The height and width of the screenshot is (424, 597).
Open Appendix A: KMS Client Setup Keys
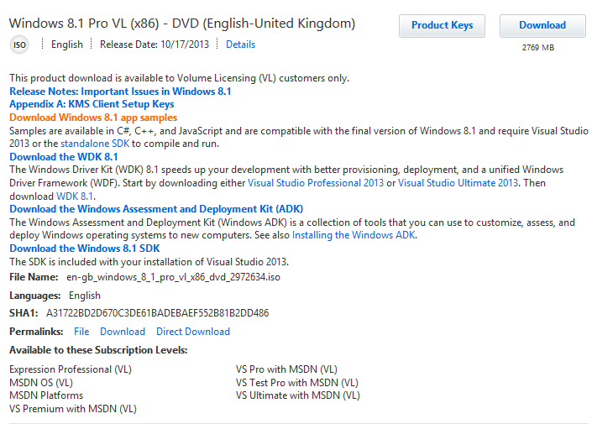92,104
